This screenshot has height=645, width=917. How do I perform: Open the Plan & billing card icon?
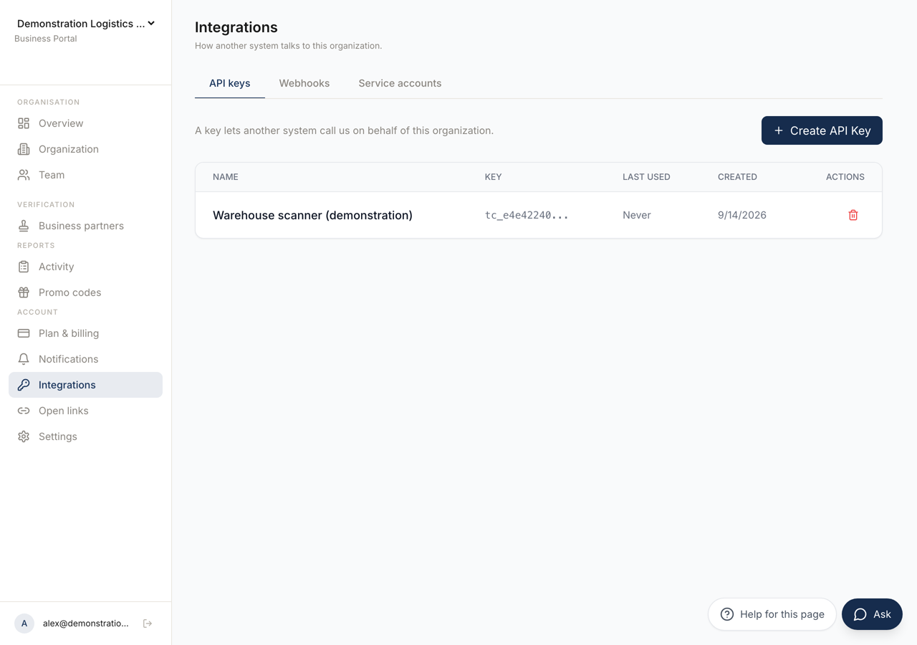(x=24, y=333)
